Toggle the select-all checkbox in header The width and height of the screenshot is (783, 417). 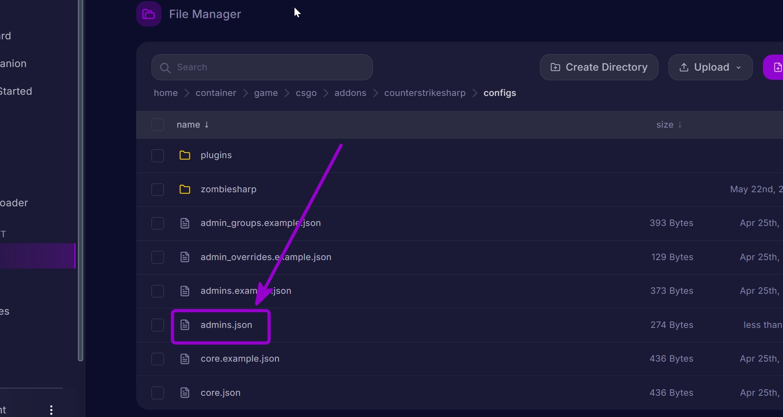[157, 125]
